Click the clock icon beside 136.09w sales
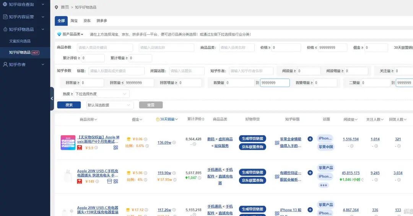This screenshot has width=413, height=216. point(174,143)
